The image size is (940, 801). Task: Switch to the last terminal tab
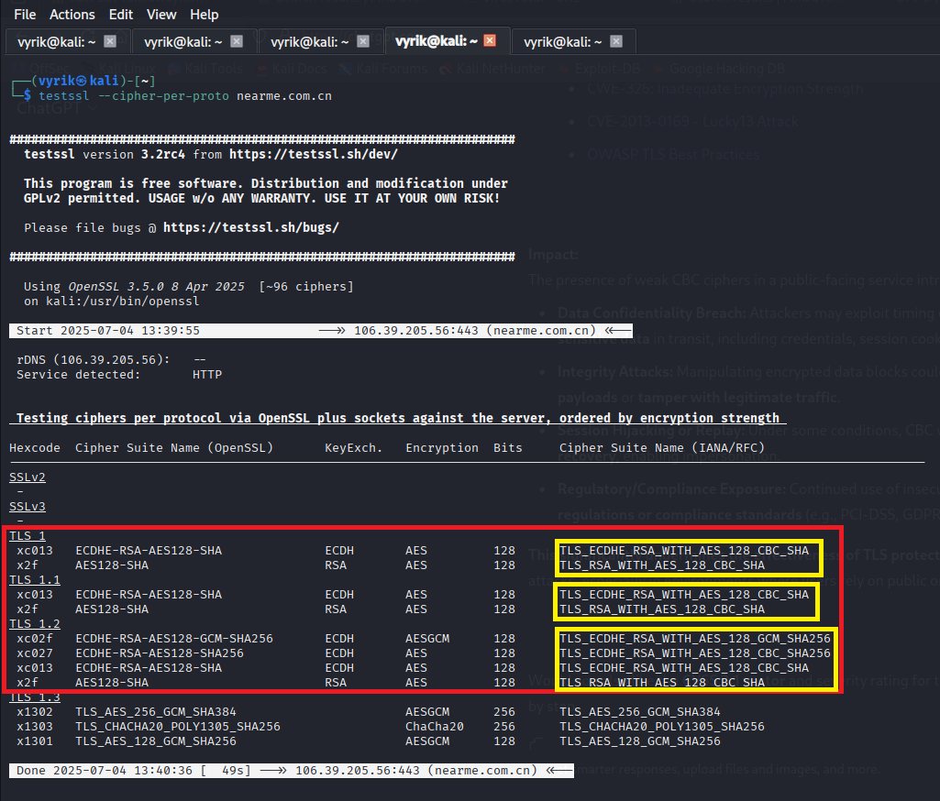pos(561,41)
